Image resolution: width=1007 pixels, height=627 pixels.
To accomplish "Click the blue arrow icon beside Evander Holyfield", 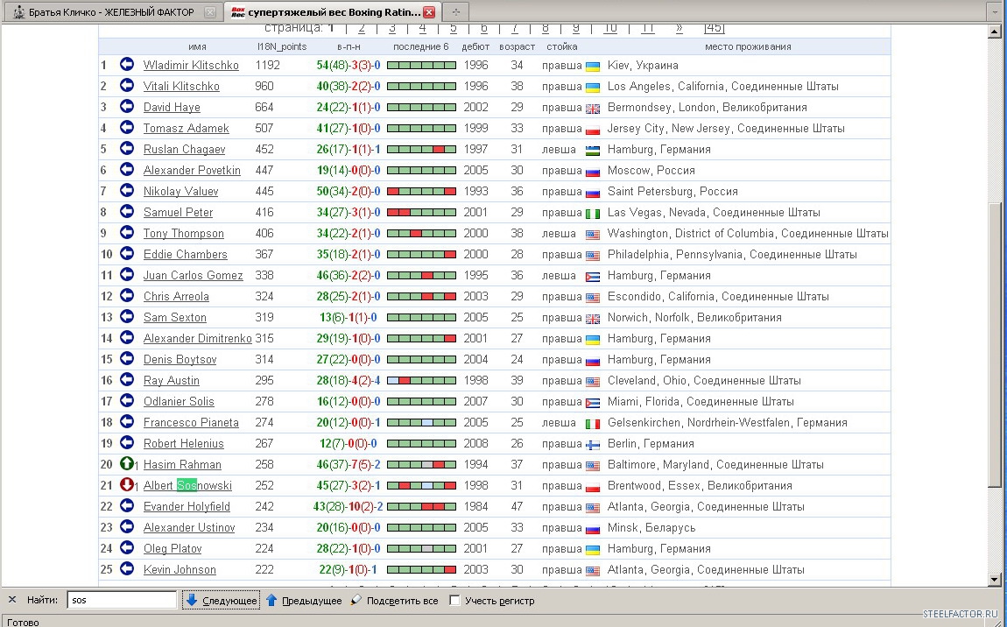I will pos(127,506).
